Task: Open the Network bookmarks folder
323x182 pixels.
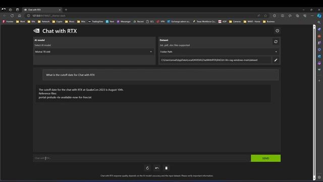Action: (44, 21)
